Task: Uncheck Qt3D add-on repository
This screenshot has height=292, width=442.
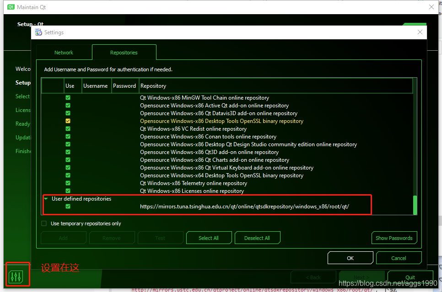Action: pos(68,152)
